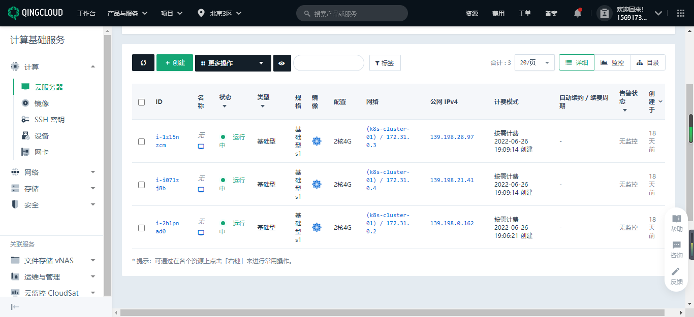Click the 反馈 feedback icon
The height and width of the screenshot is (317, 694).
(676, 275)
